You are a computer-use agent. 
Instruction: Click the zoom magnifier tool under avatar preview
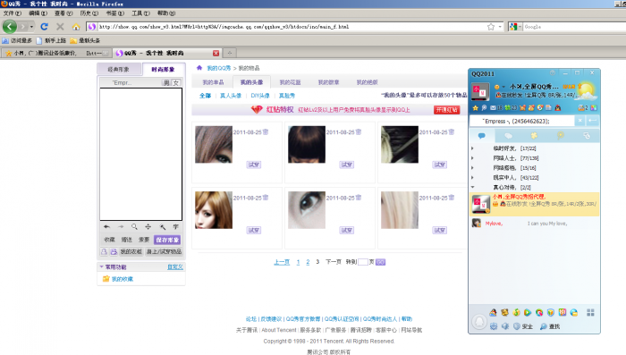[134, 227]
